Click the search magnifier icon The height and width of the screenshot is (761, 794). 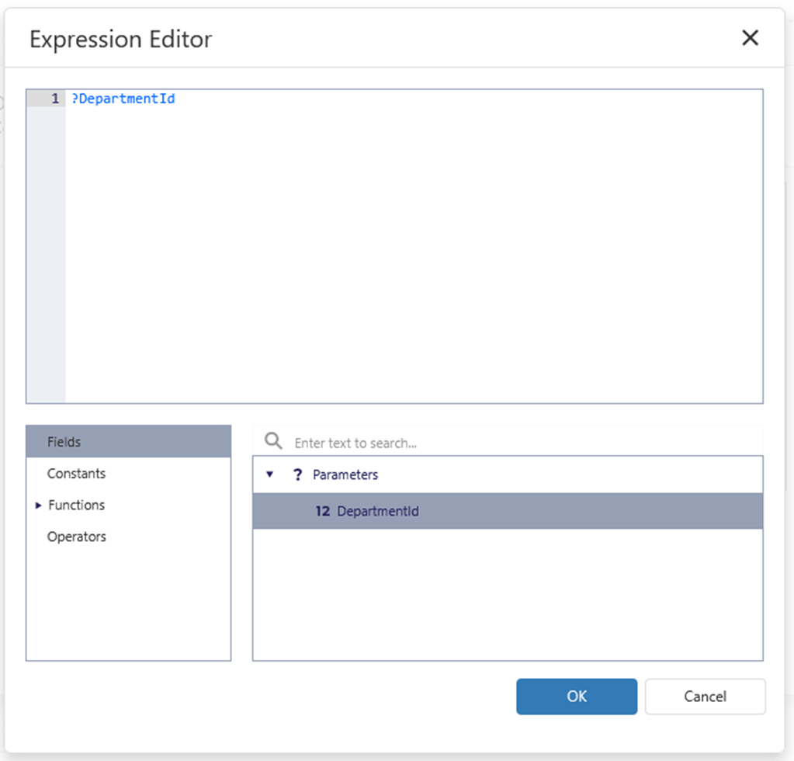pos(273,442)
